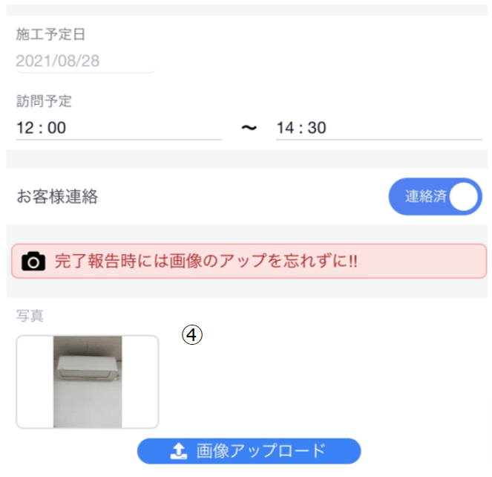Click the circled number 4 marker

192,335
